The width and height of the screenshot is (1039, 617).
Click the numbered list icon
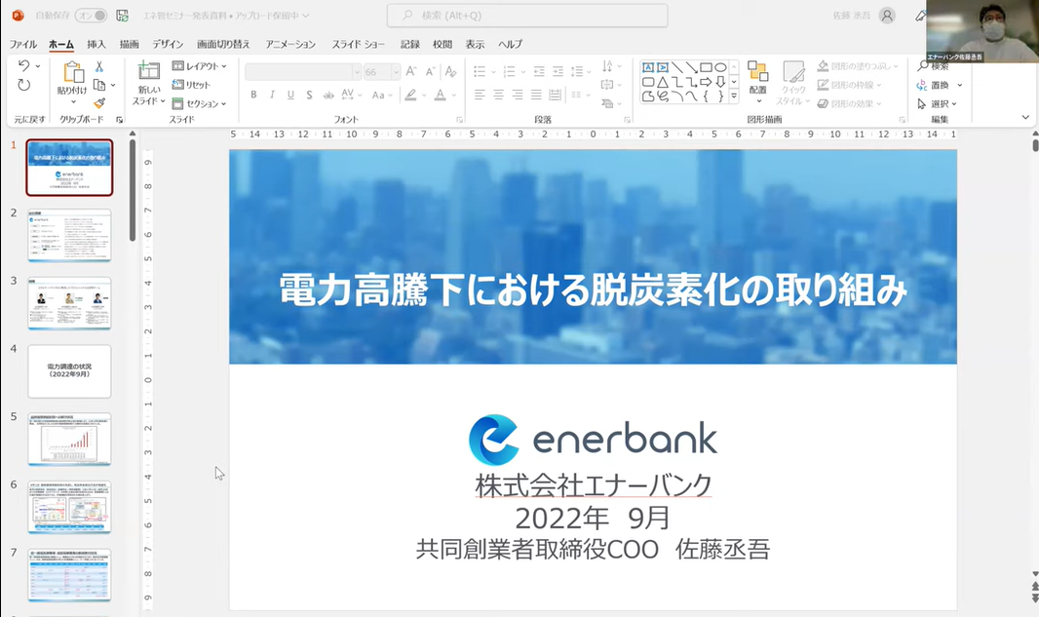coord(509,71)
